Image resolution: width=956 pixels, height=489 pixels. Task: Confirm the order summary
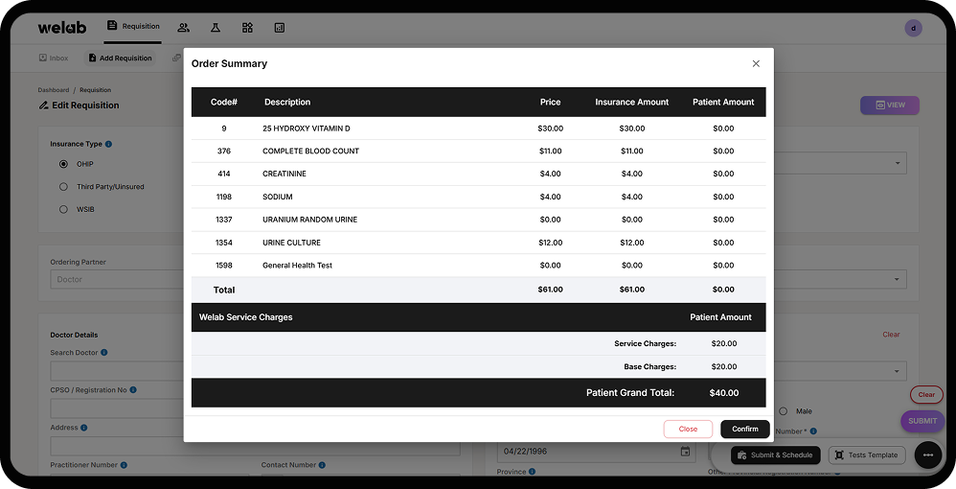click(745, 430)
